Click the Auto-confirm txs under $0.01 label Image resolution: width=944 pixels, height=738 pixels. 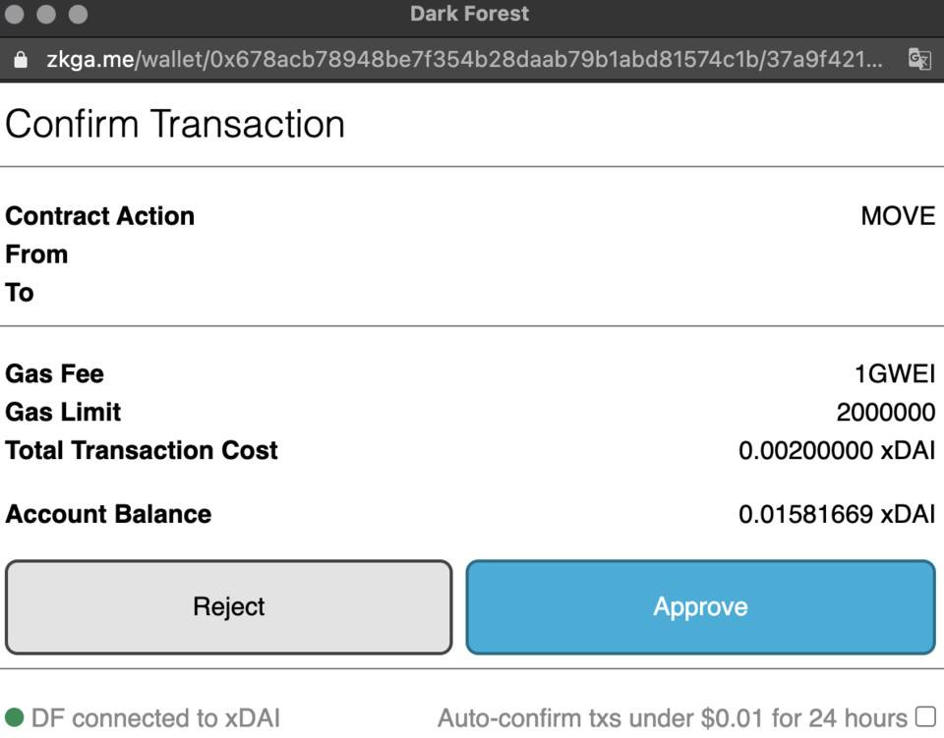point(672,718)
